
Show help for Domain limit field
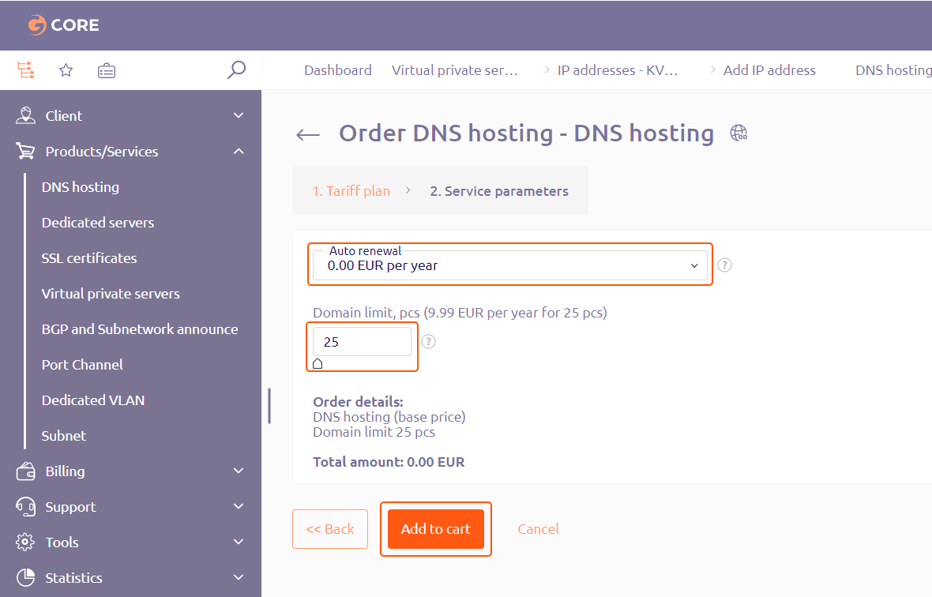429,342
